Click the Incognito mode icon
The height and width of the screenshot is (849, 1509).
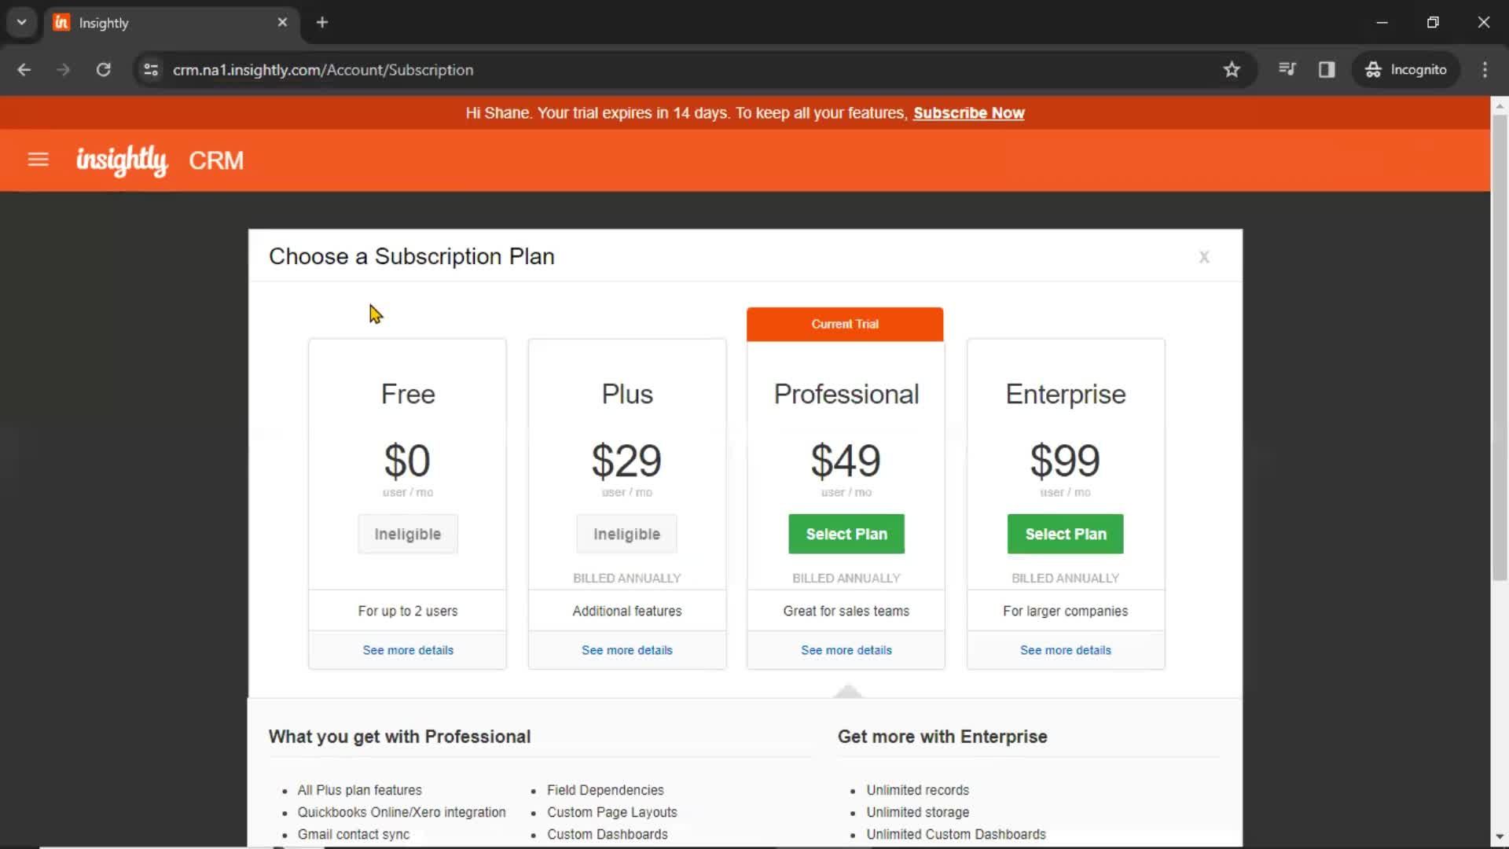coord(1375,69)
